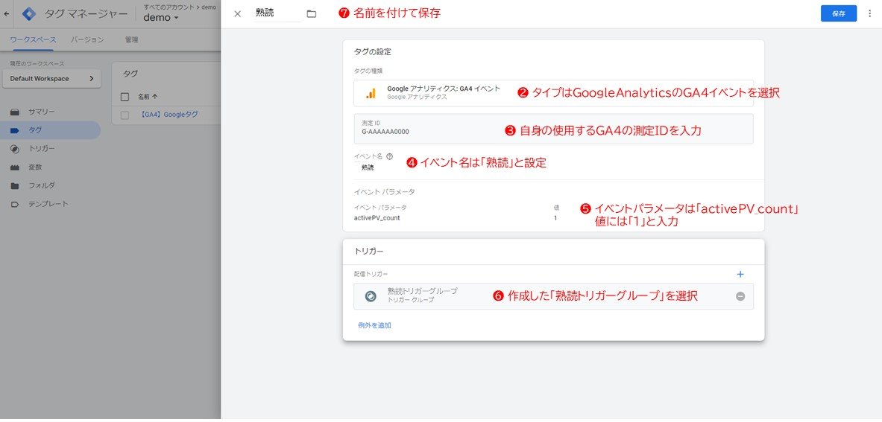The height and width of the screenshot is (422, 882).
Task: Open the 【GA4】Googleタグ tag link
Action: click(x=168, y=115)
